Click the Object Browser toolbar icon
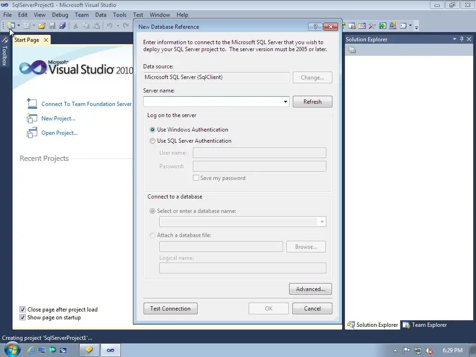 tap(362, 26)
